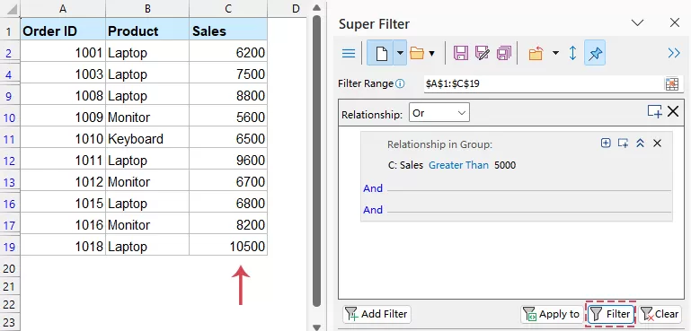Select the Product header cell
Image resolution: width=691 pixels, height=331 pixels.
click(x=147, y=30)
